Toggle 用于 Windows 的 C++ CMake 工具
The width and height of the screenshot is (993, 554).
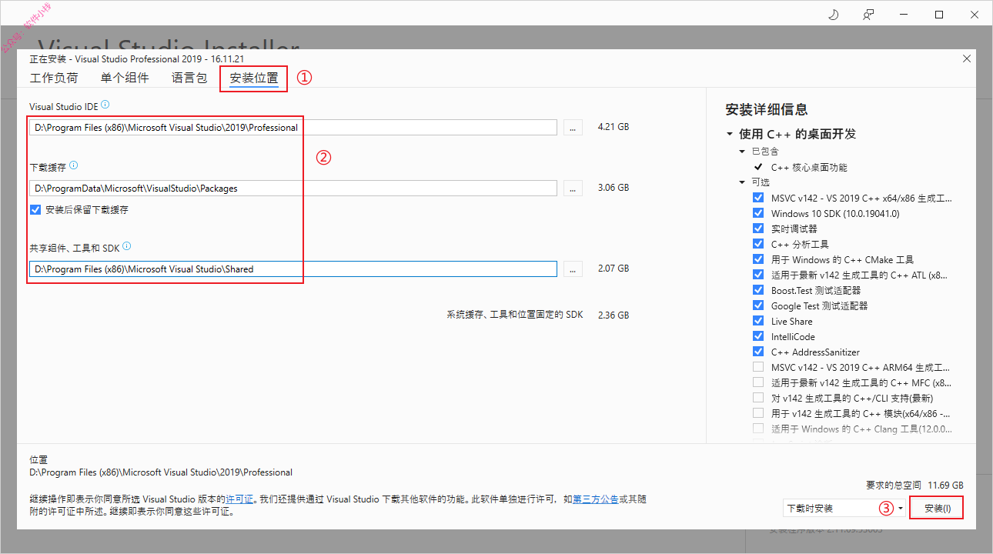758,259
